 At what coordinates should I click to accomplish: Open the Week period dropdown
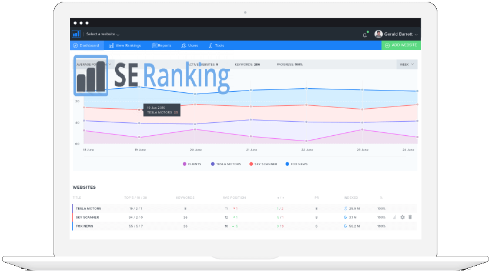coord(407,64)
